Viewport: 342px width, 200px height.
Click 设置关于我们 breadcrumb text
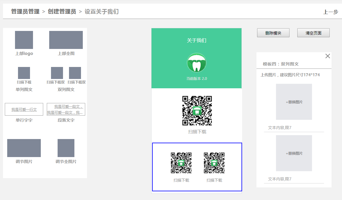[102, 11]
